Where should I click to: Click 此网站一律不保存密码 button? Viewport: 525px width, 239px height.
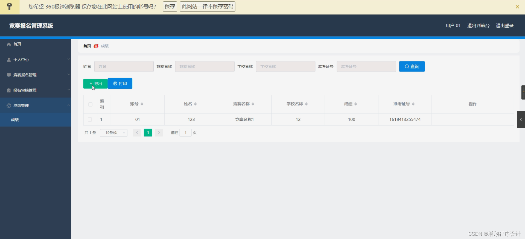click(x=208, y=7)
